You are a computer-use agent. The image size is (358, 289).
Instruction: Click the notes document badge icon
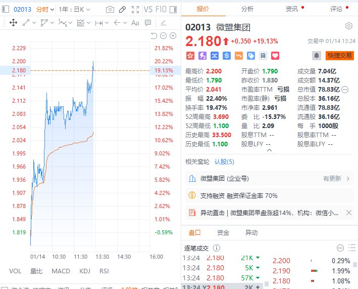(263, 56)
